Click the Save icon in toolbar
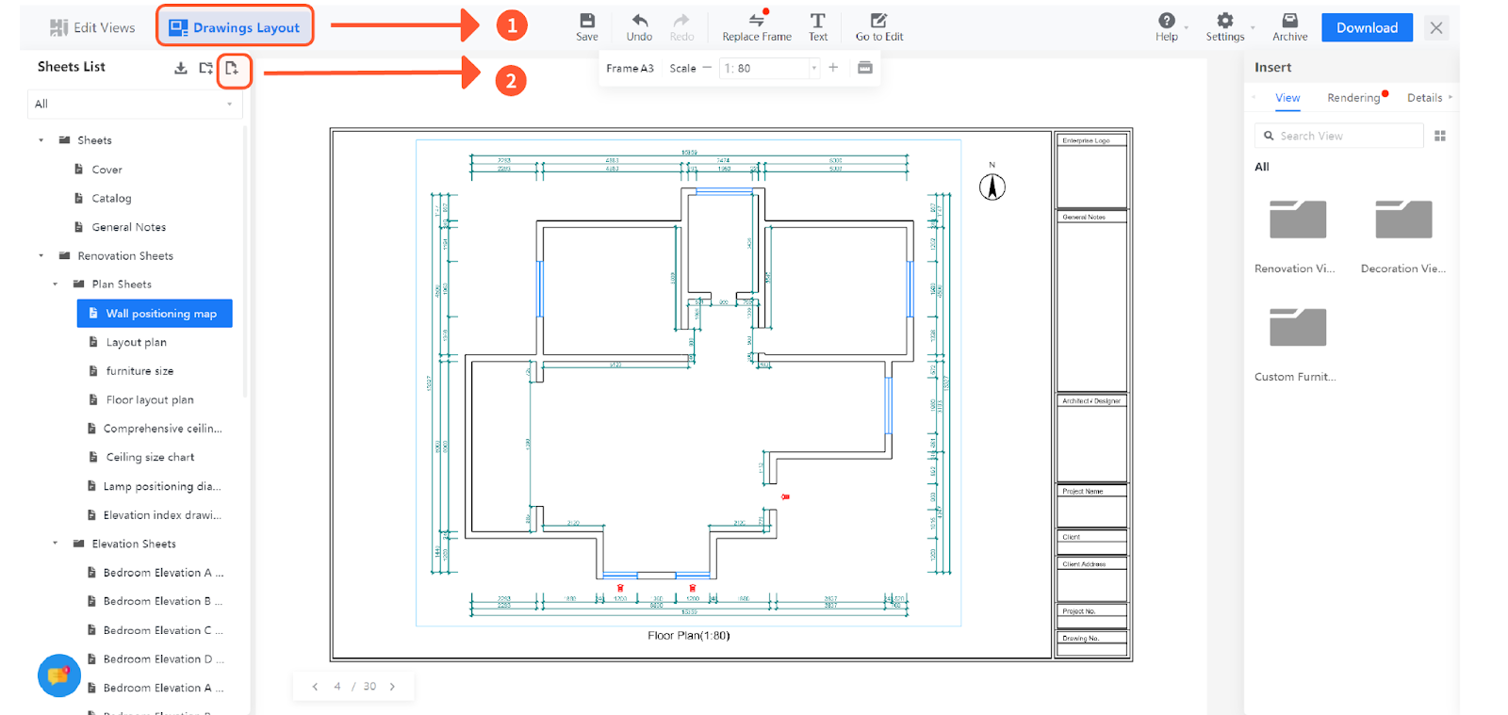Image resolution: width=1508 pixels, height=715 pixels. (x=586, y=26)
